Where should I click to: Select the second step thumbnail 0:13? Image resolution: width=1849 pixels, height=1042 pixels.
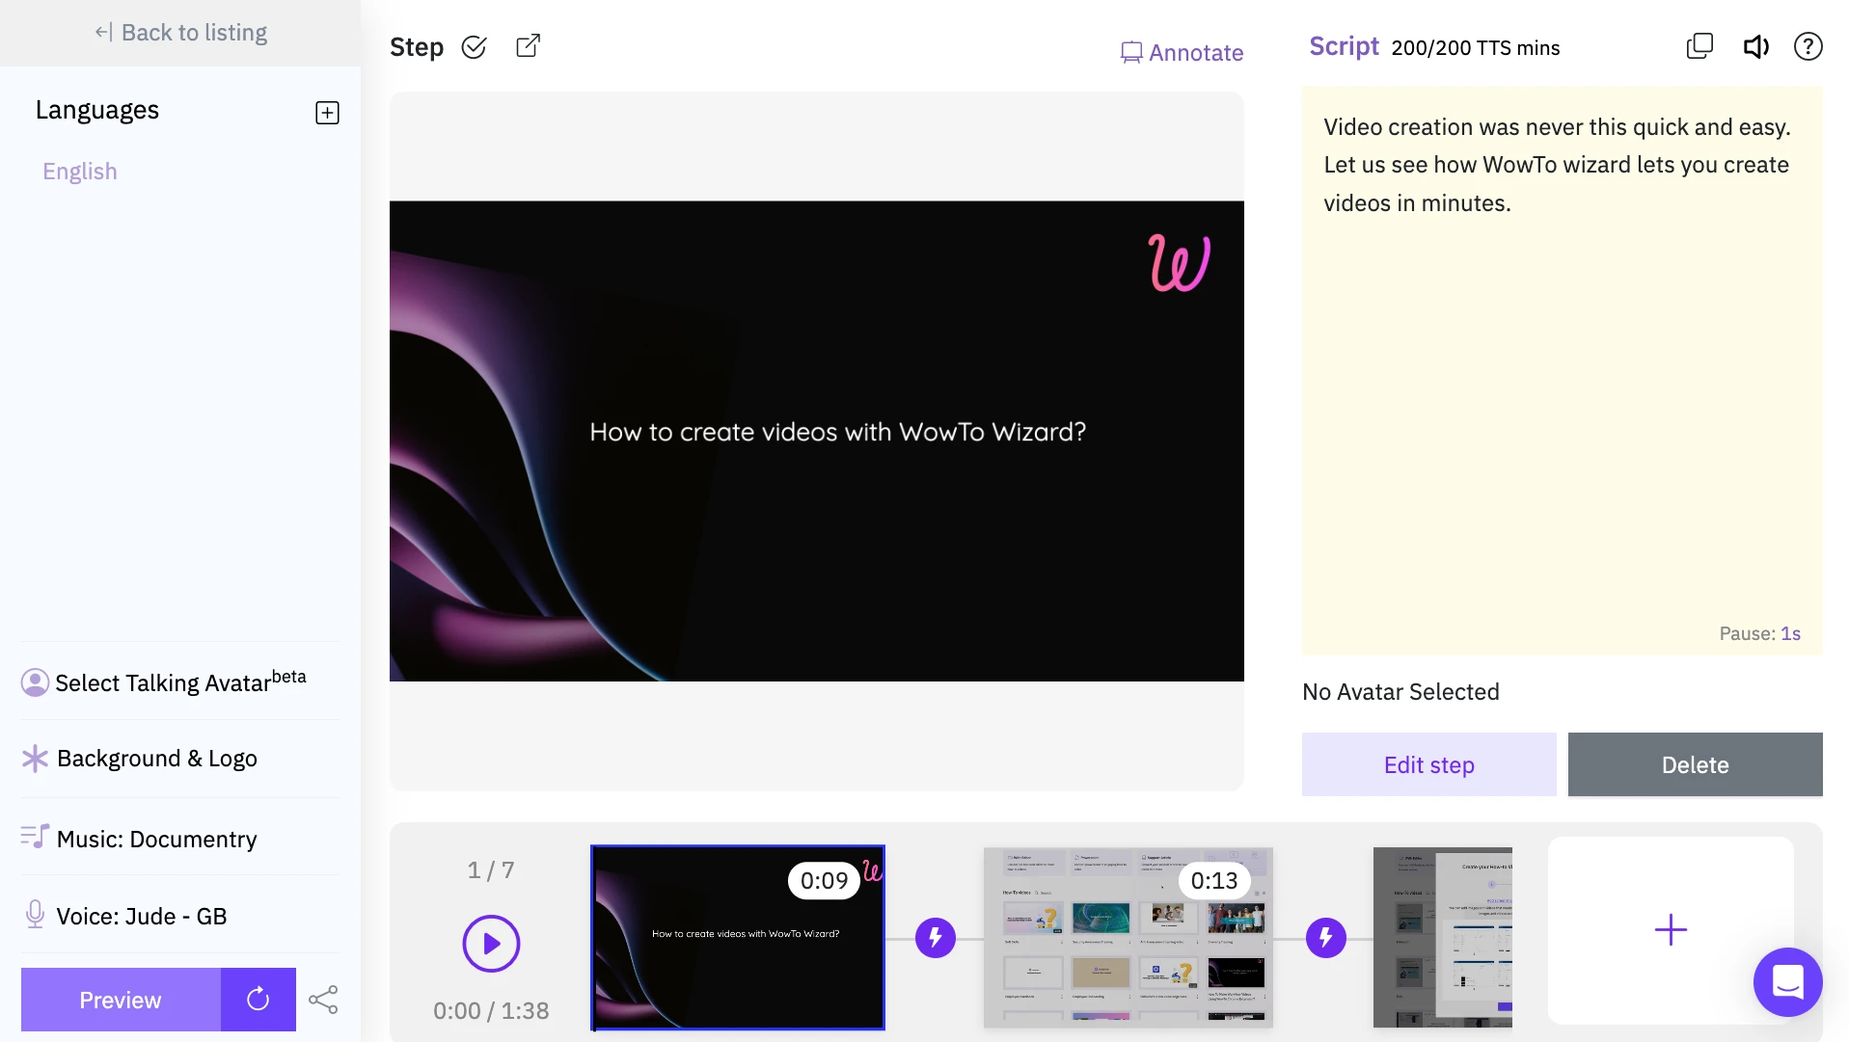1128,938
